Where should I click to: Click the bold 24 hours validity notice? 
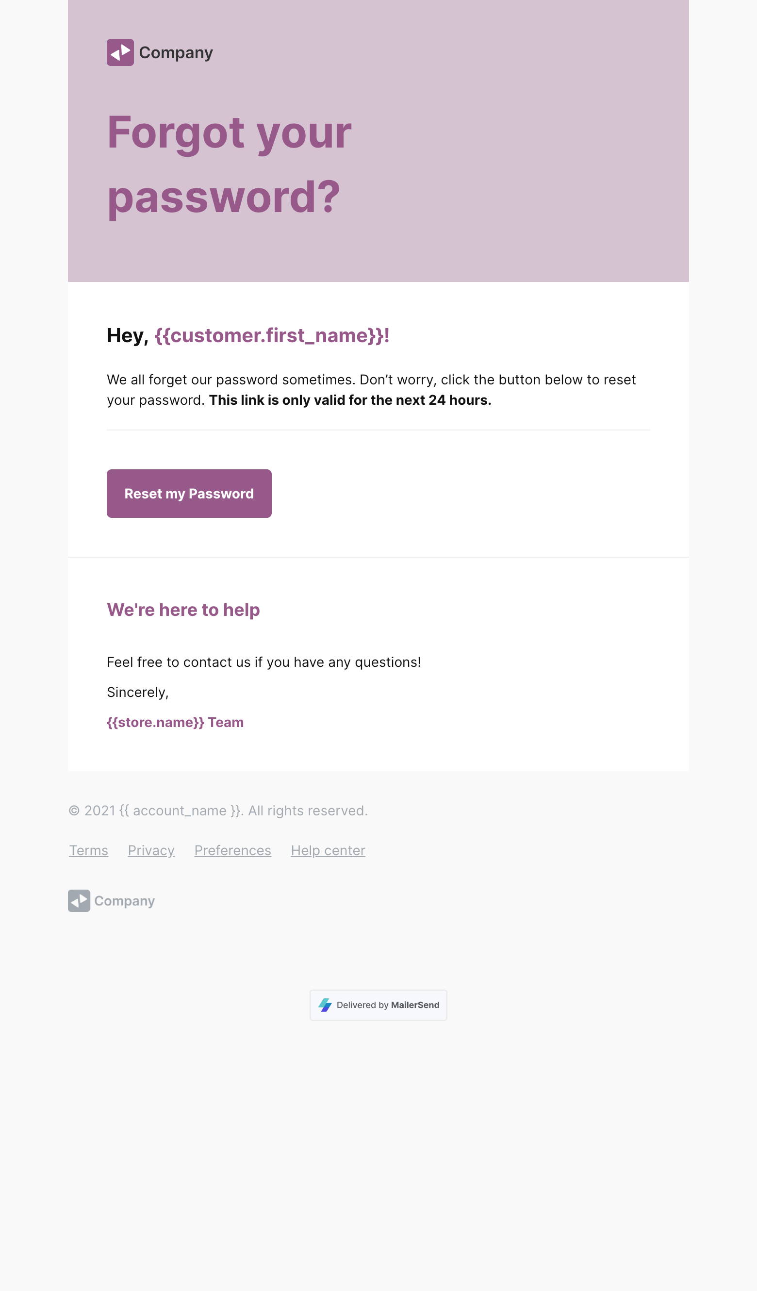coord(350,400)
